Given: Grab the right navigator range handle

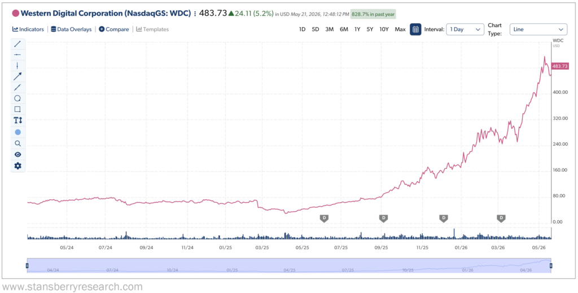Looking at the screenshot, I should tap(551, 265).
